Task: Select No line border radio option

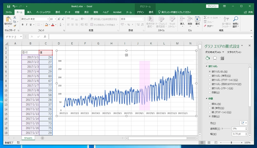Action: [210, 104]
